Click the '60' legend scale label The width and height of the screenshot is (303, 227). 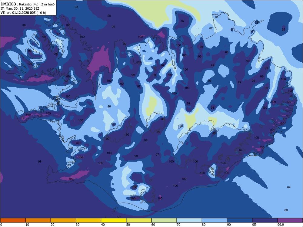click(x=153, y=225)
